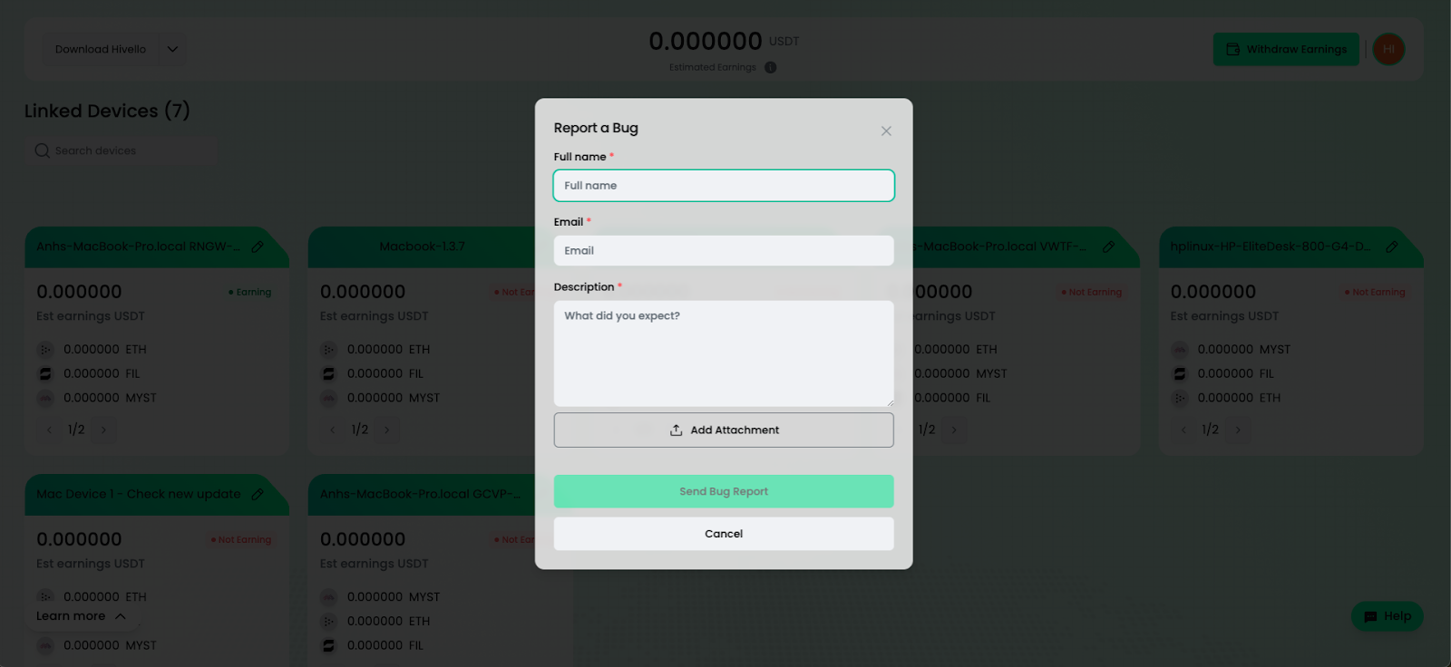This screenshot has height=667, width=1451.
Task: Click the Add Attachment button
Action: coord(723,430)
